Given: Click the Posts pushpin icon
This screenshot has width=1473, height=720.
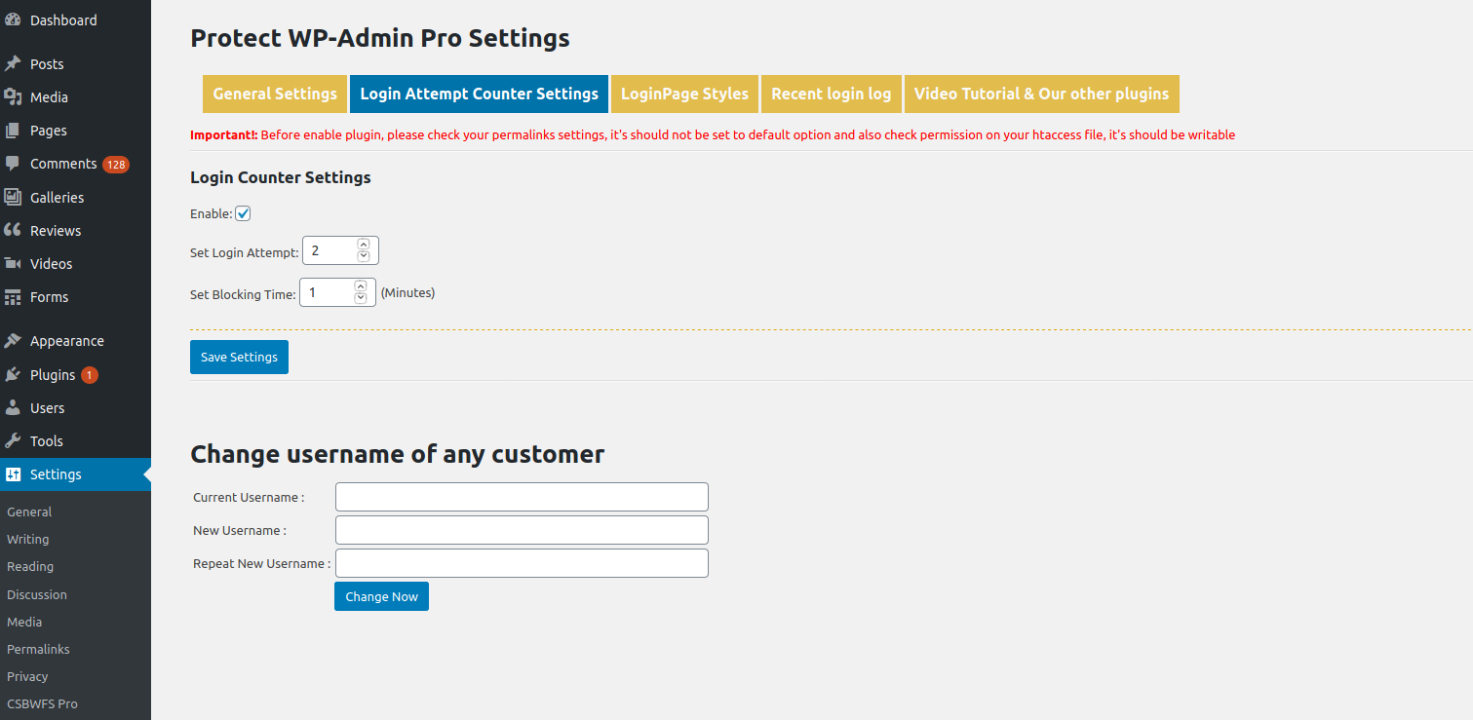Looking at the screenshot, I should point(13,64).
